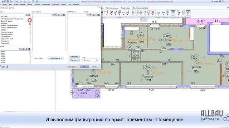Click the thickness list vertical scrollbar
The height and width of the screenshot is (128, 229).
click(29, 57)
